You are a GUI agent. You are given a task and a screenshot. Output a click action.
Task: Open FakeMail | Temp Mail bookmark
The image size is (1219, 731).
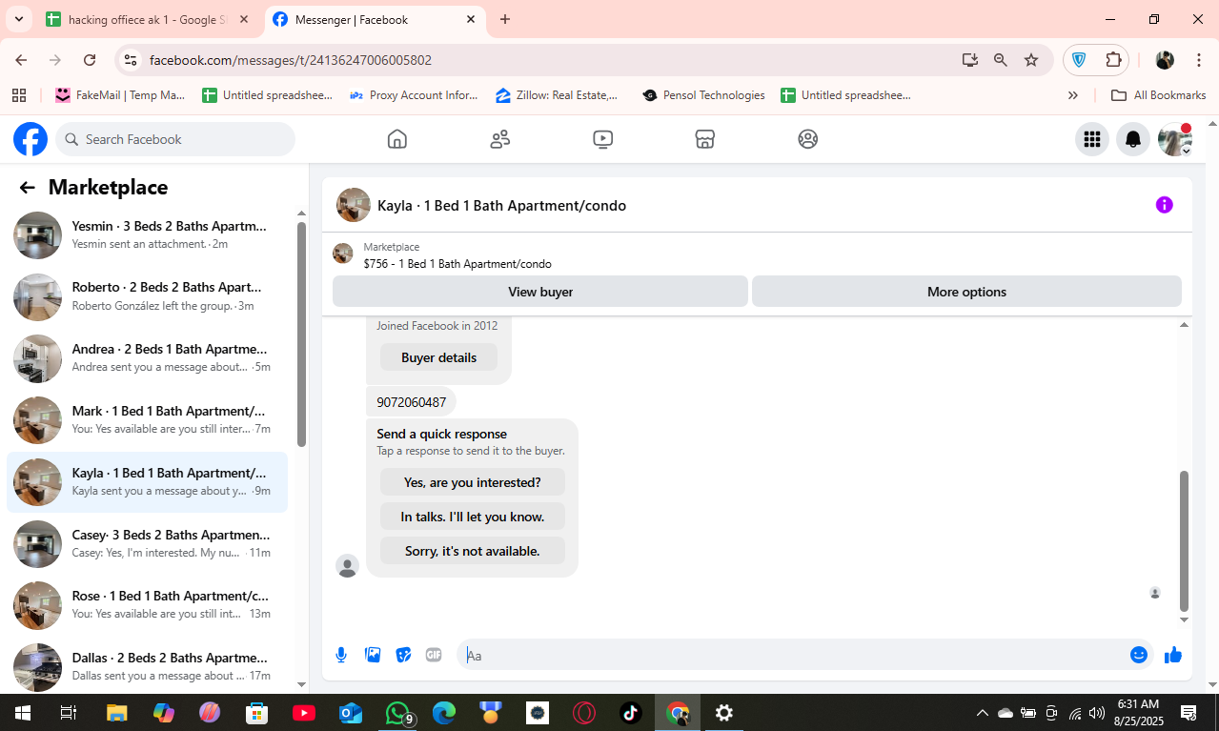click(x=120, y=95)
